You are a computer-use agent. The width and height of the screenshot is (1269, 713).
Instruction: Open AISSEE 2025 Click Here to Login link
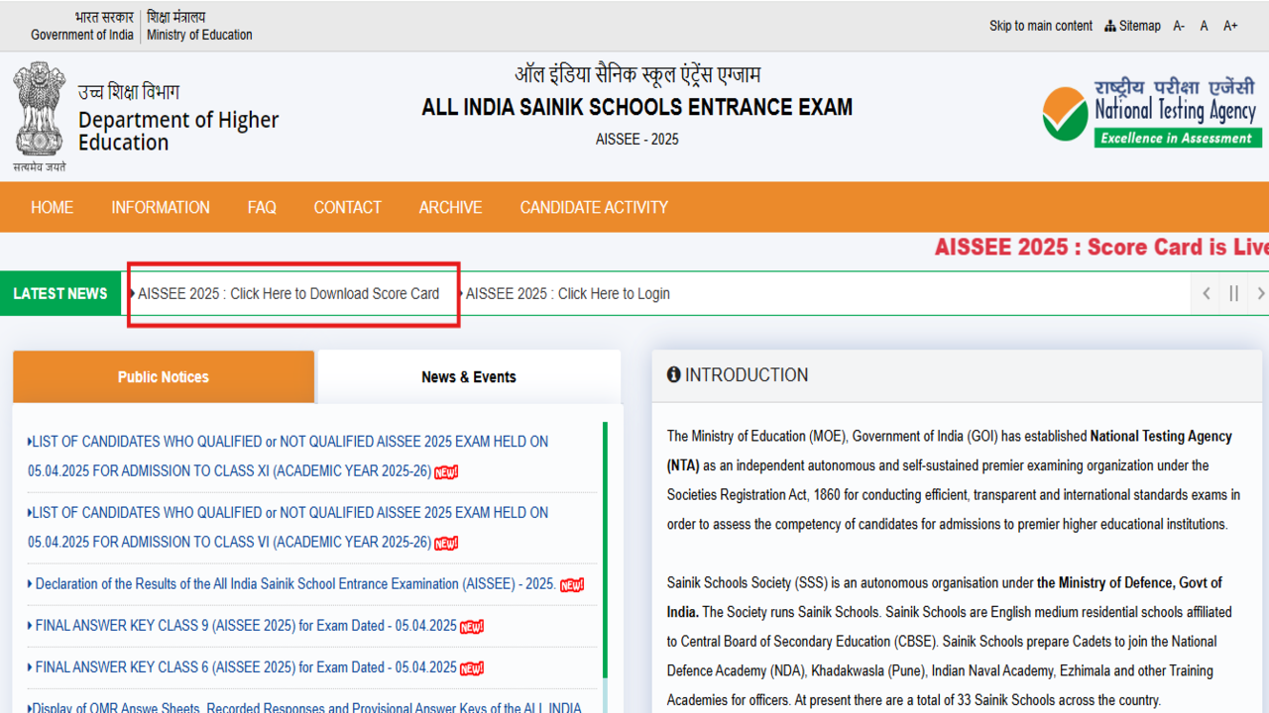click(567, 293)
